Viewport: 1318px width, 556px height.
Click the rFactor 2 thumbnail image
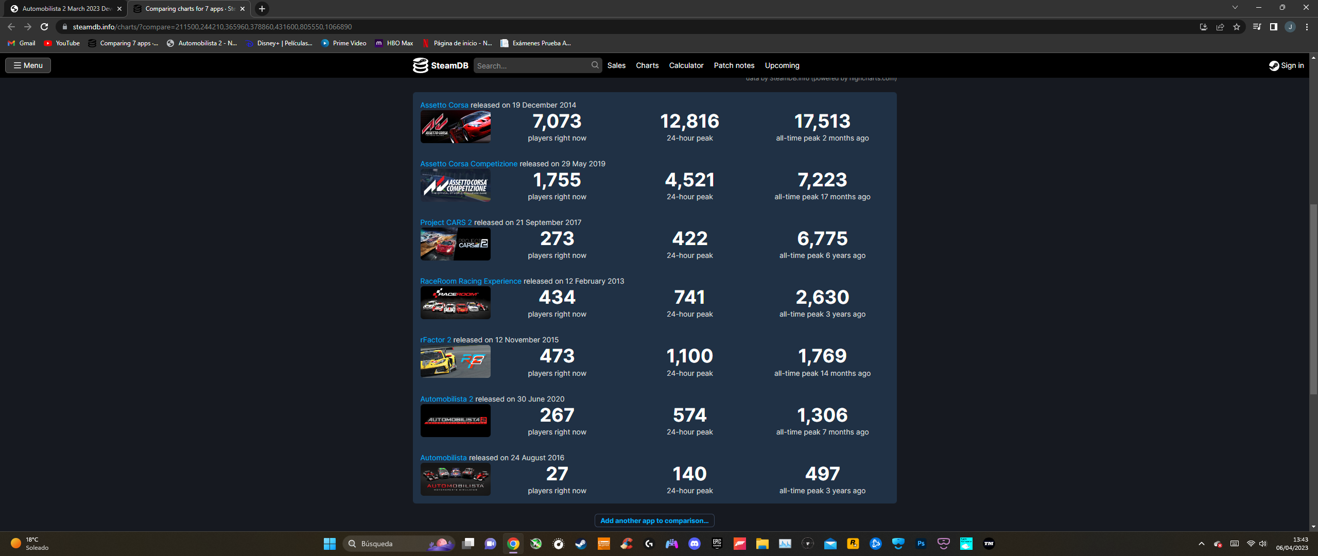pyautogui.click(x=455, y=362)
